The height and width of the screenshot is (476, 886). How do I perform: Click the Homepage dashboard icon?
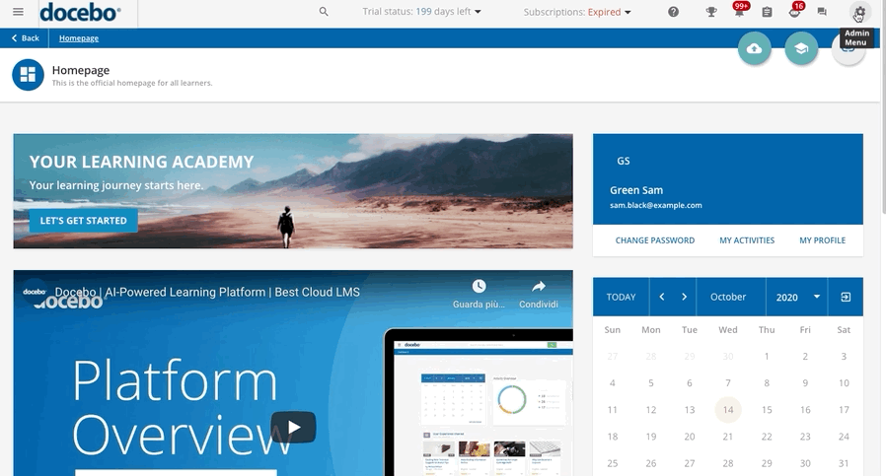point(28,75)
